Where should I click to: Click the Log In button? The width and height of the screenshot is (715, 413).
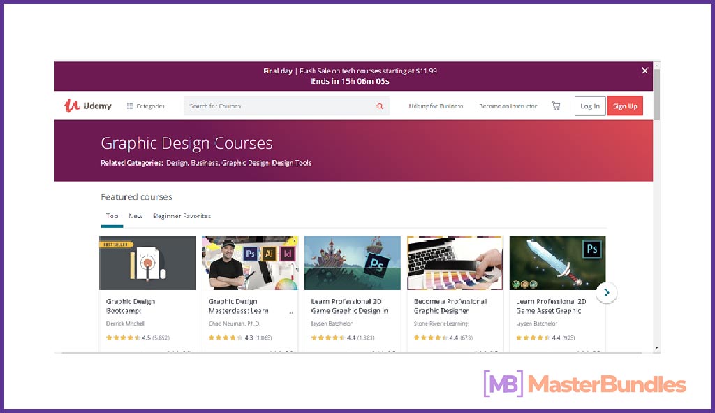pyautogui.click(x=590, y=106)
